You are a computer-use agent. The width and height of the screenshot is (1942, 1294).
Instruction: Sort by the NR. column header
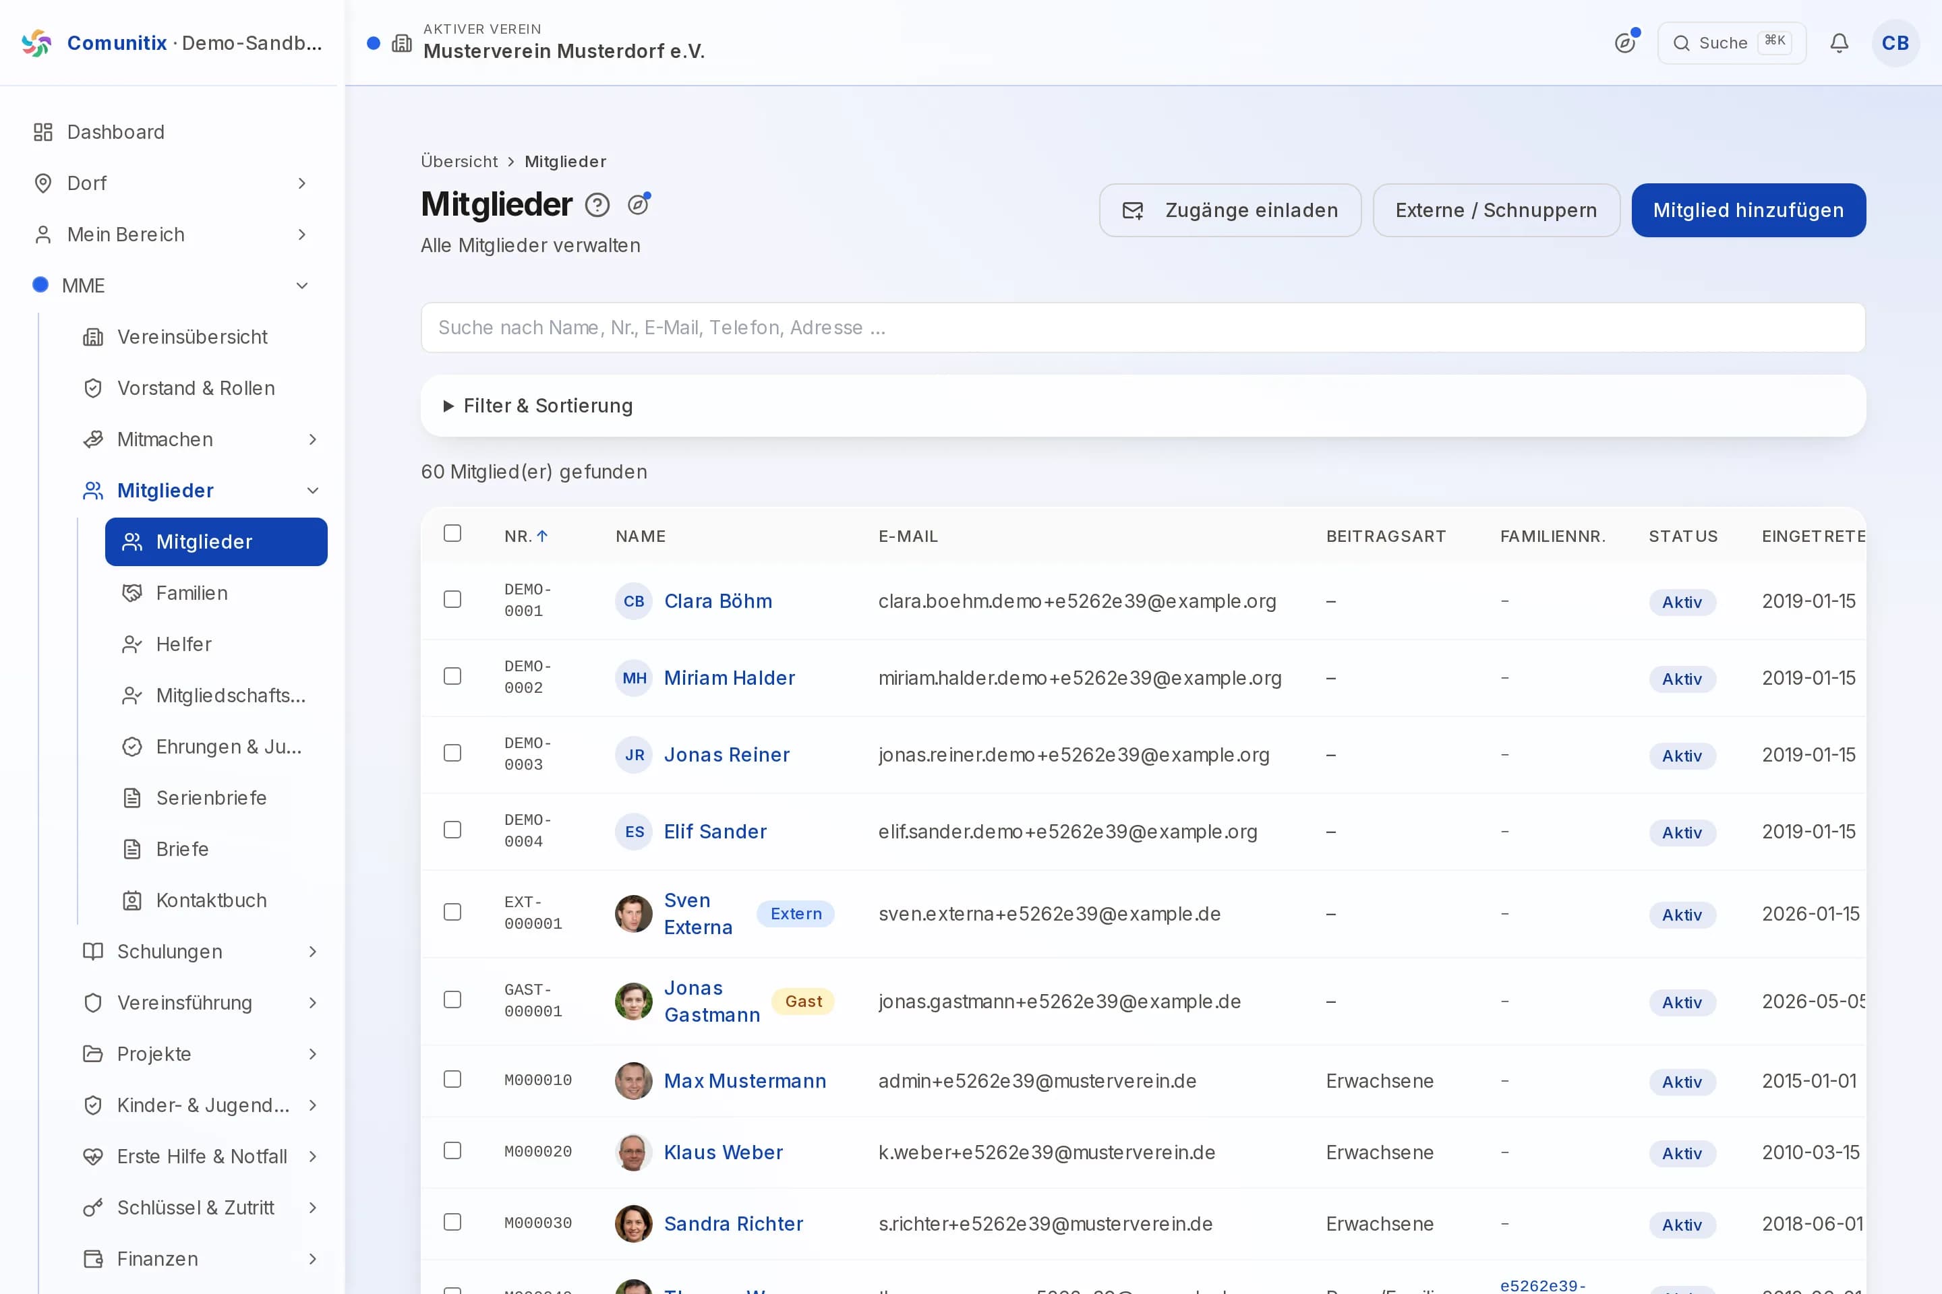tap(526, 536)
